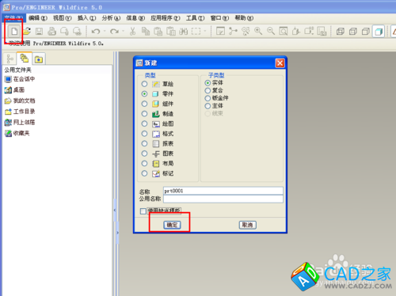
Task: Open the 插入 menu
Action: tap(86, 18)
